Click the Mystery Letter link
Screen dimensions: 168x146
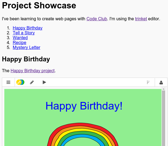click(x=27, y=48)
